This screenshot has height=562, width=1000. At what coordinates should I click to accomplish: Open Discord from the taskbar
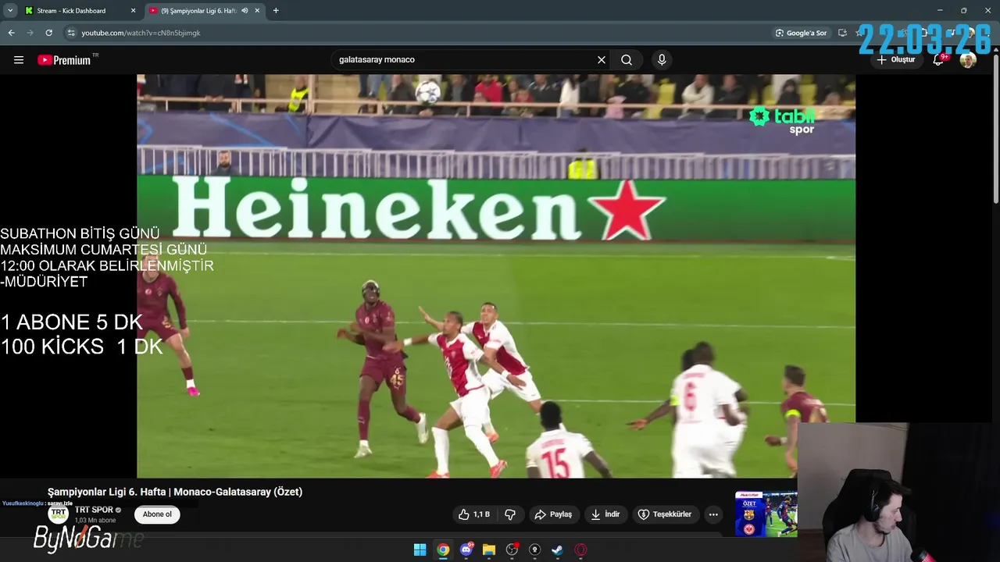click(466, 550)
